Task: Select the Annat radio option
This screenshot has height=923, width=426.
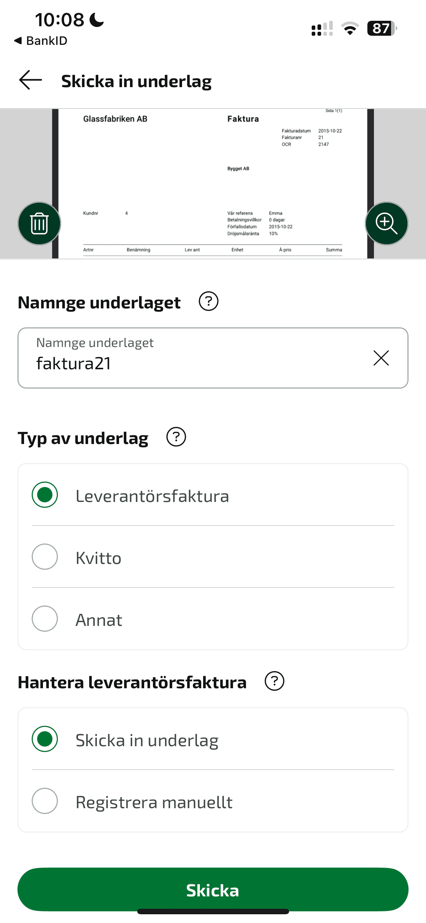Action: pyautogui.click(x=45, y=619)
